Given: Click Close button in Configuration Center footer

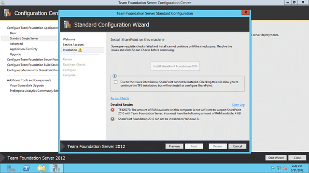Looking at the screenshot, I should 297,158.
